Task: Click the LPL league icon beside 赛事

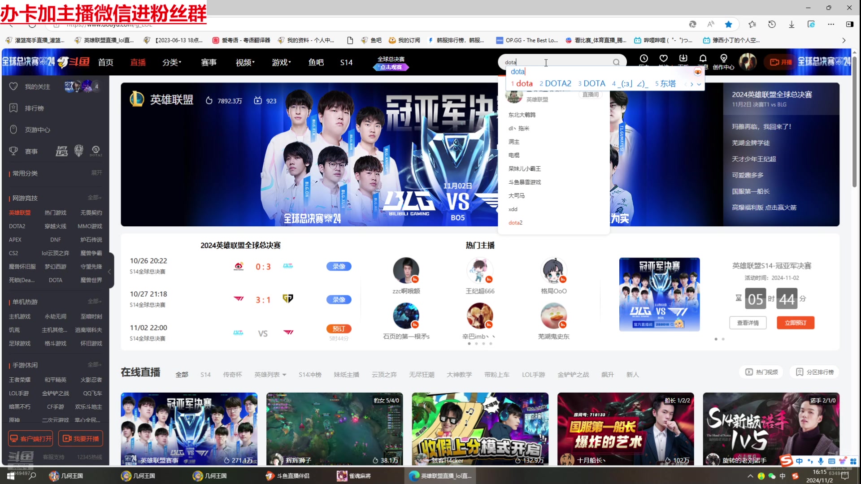Action: (61, 151)
